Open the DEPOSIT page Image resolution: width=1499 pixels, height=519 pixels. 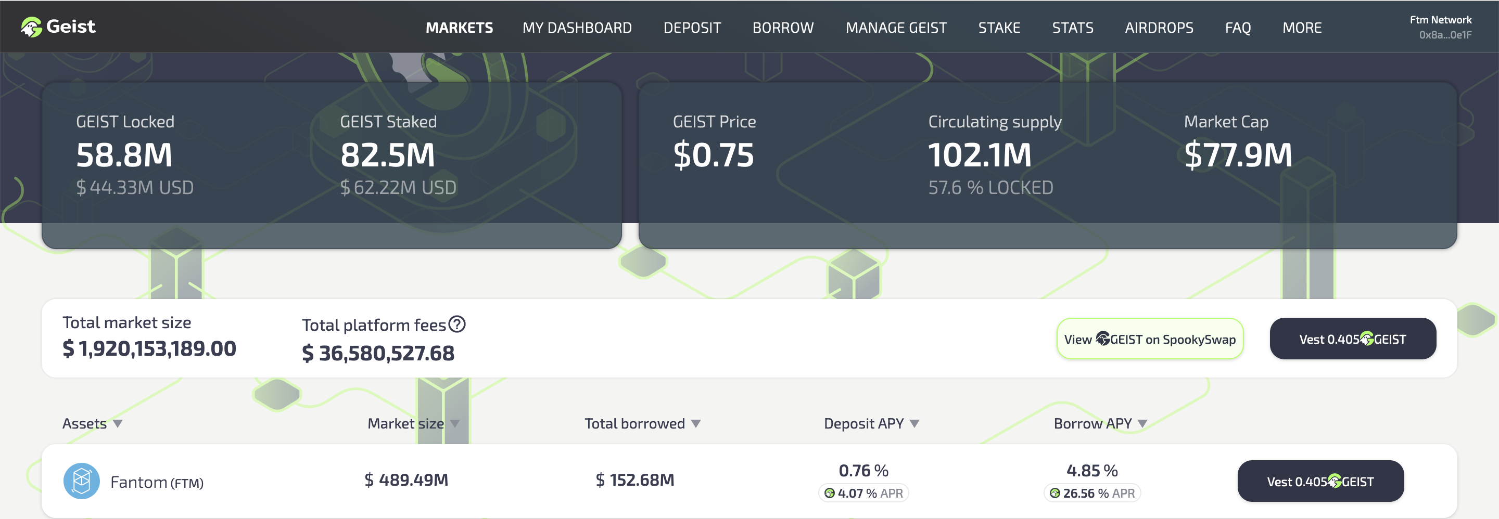692,28
